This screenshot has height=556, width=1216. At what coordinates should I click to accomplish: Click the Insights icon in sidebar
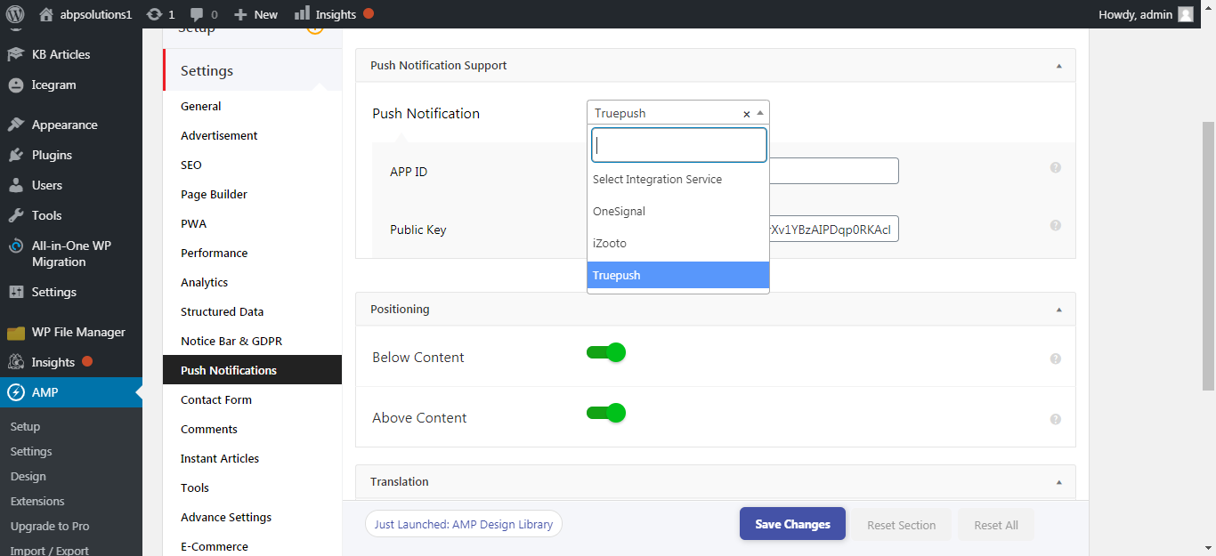(15, 362)
